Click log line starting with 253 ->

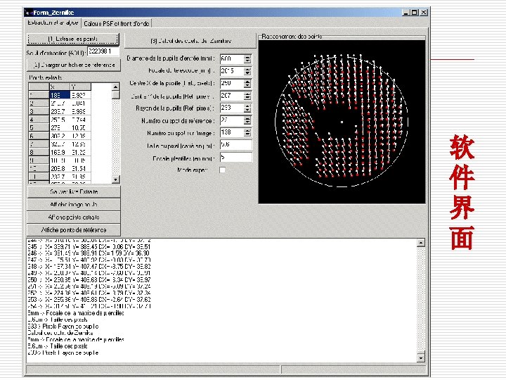[89, 300]
